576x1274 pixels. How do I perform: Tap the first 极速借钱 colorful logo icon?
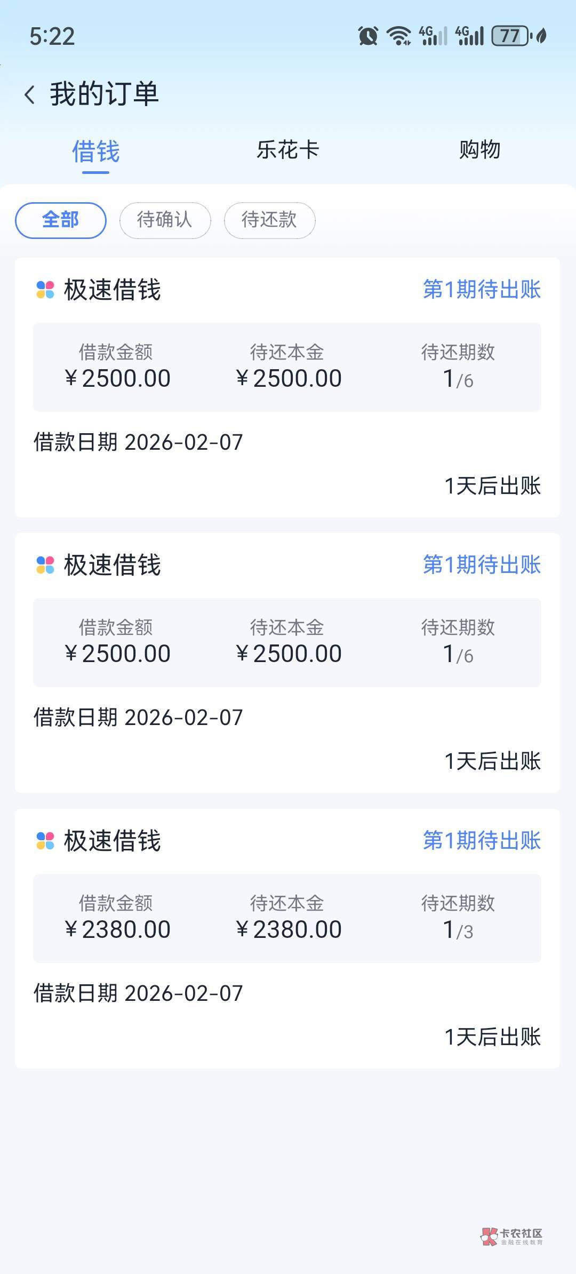(x=45, y=290)
